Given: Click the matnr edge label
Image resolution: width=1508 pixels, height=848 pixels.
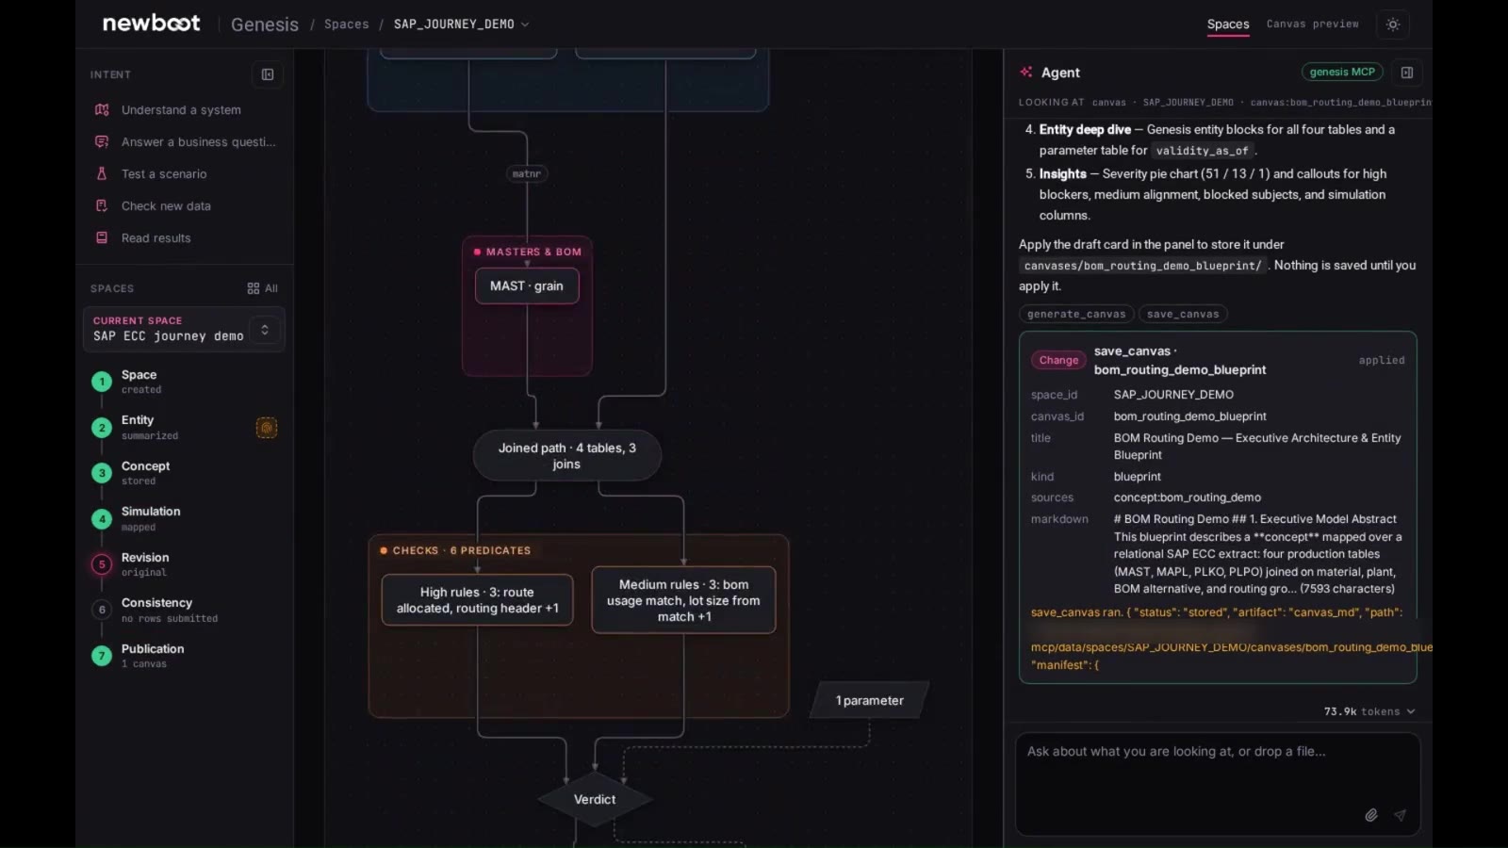Looking at the screenshot, I should (x=527, y=173).
